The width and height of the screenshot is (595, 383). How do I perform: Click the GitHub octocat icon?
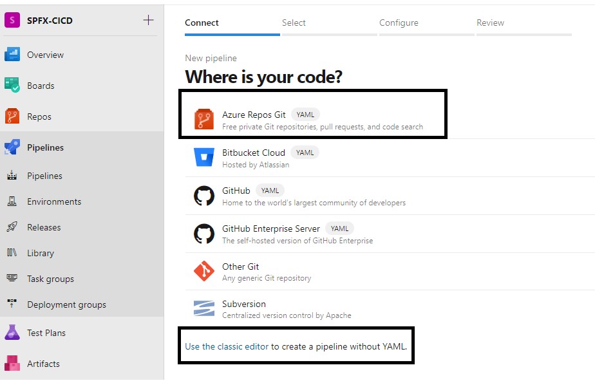pyautogui.click(x=203, y=196)
